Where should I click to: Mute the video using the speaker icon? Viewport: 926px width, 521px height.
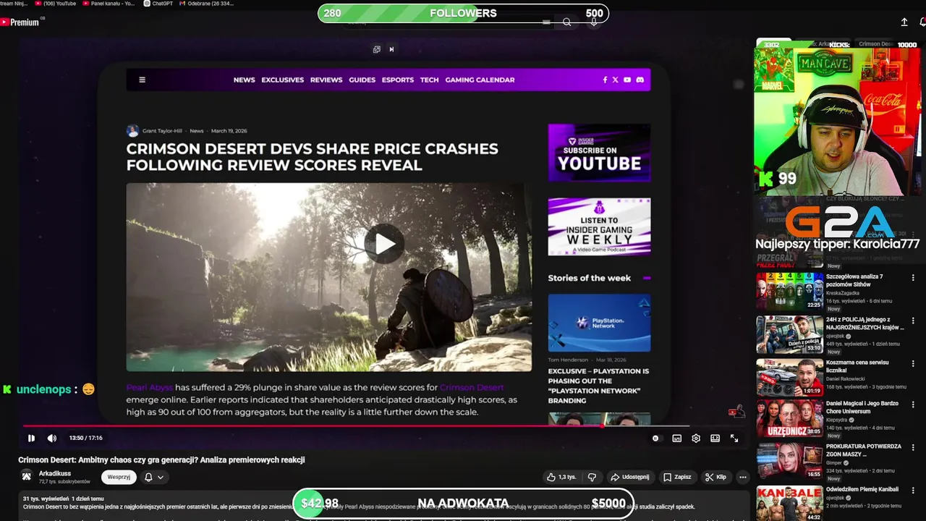tap(52, 438)
